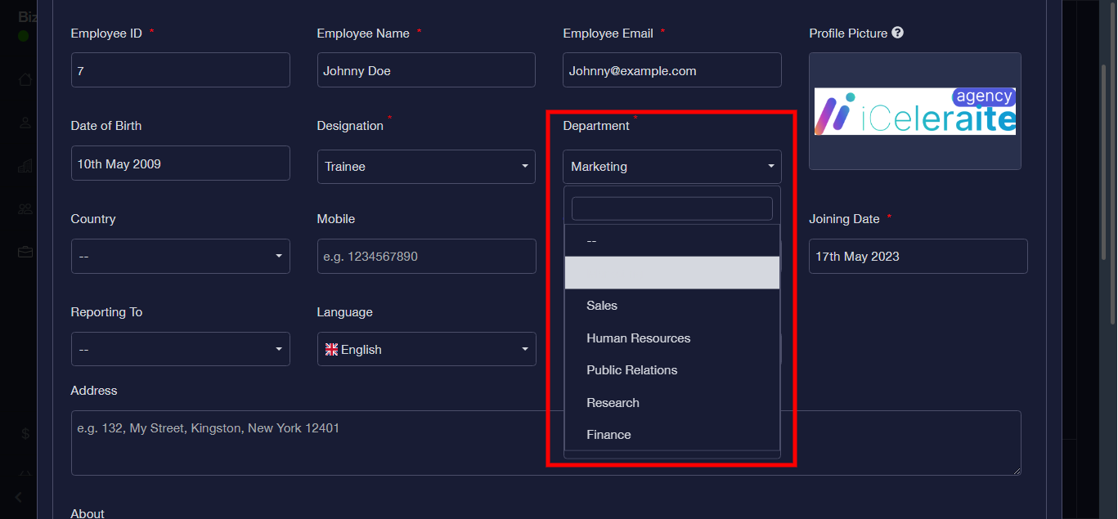The image size is (1118, 519).
Task: Expand the Country dropdown
Action: point(180,257)
